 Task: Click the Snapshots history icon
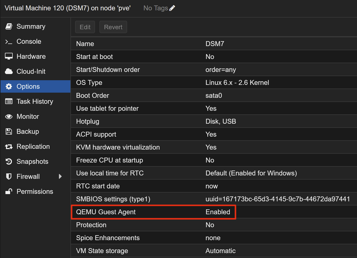click(x=9, y=161)
